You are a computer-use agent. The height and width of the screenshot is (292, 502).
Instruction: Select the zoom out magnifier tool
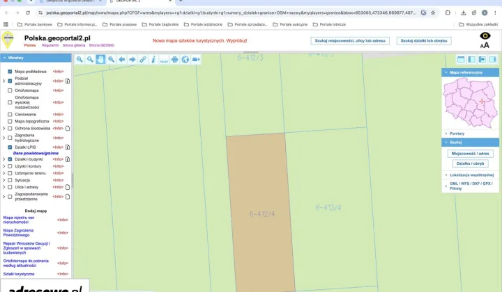pyautogui.click(x=90, y=59)
